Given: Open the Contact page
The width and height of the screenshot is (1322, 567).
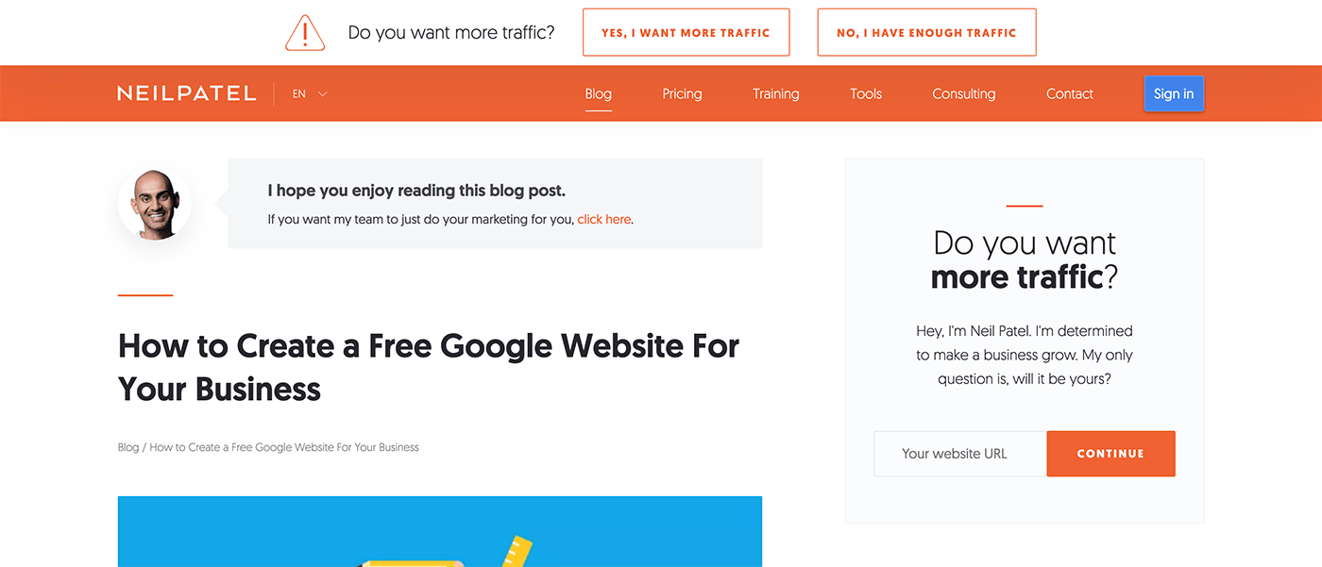Looking at the screenshot, I should coord(1069,93).
